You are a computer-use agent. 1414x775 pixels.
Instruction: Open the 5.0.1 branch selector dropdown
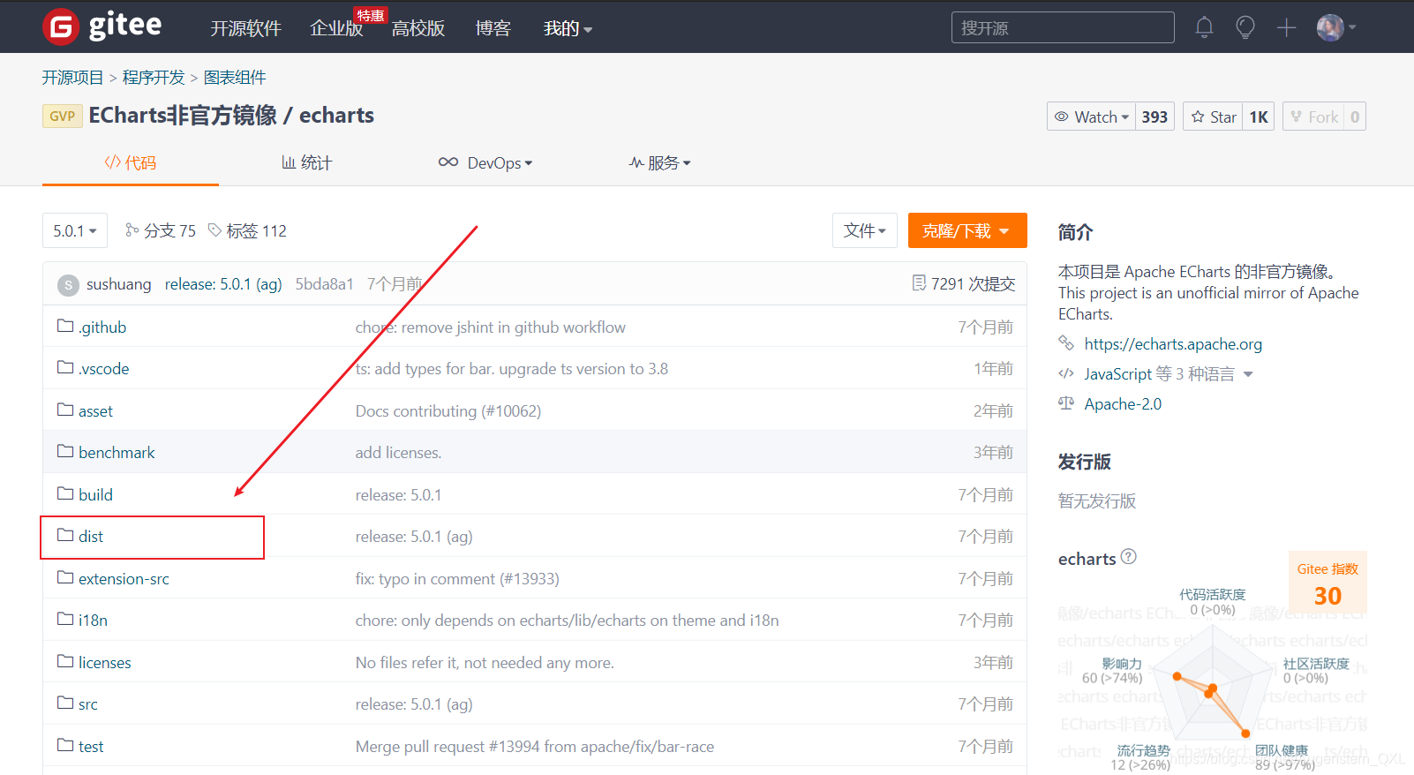[75, 230]
